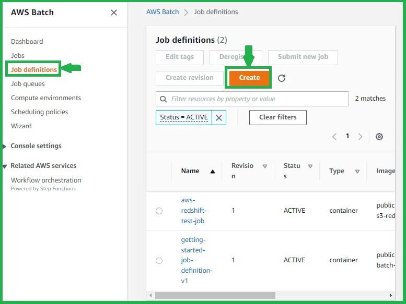Click the Create revision button

point(190,78)
